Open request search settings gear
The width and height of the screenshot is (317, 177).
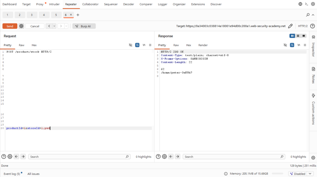(10, 156)
